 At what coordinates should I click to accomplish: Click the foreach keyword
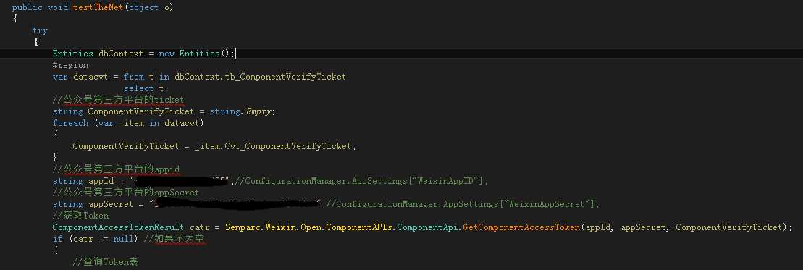pyautogui.click(x=70, y=123)
